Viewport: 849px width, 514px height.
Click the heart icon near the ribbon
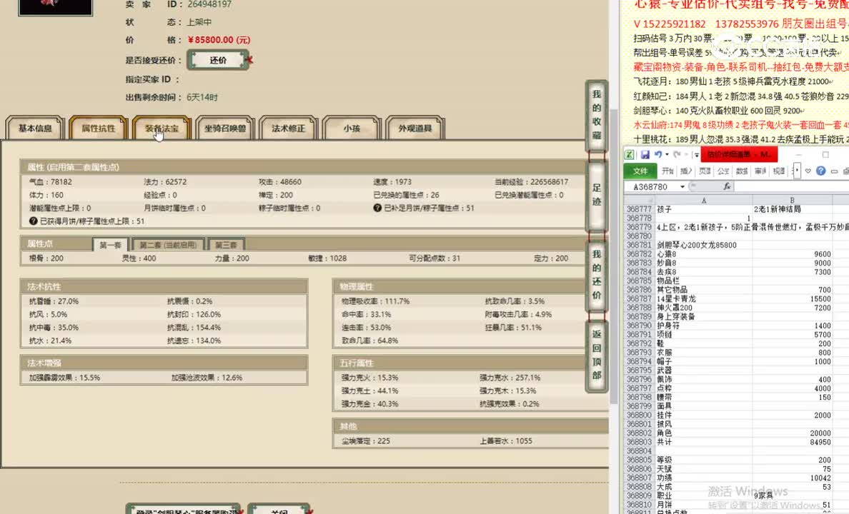coord(808,171)
